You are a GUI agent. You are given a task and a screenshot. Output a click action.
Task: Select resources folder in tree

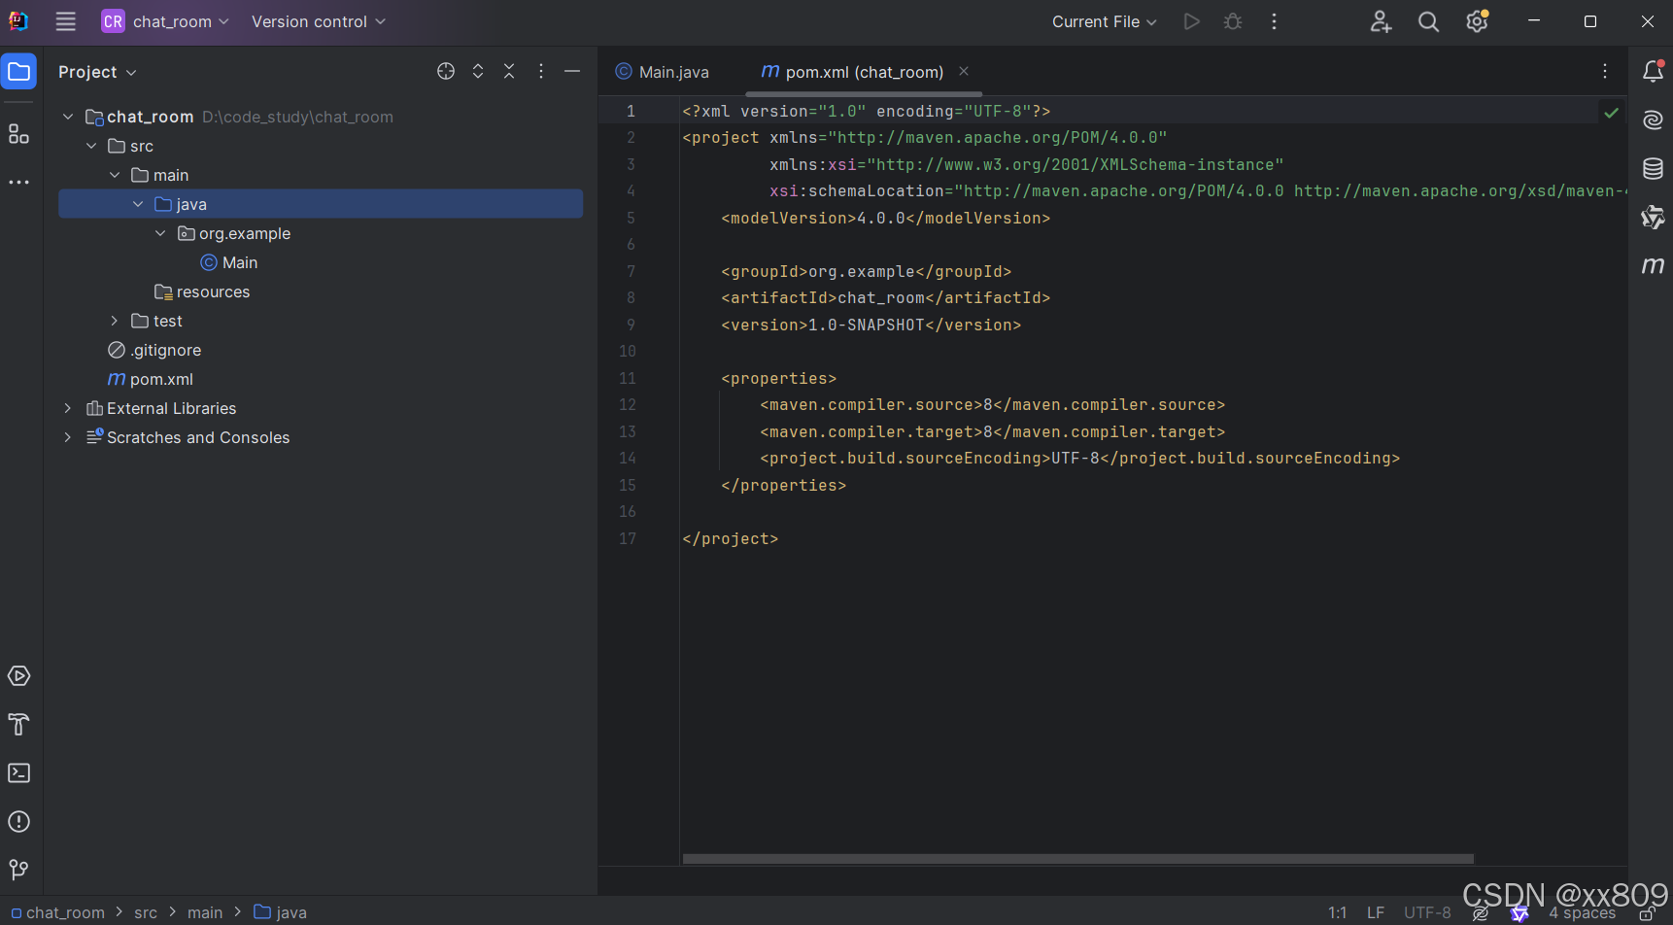202,291
